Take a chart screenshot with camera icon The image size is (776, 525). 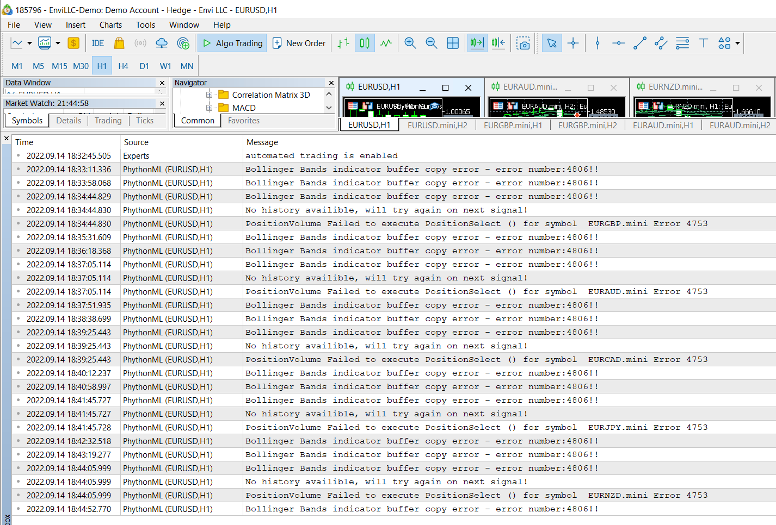click(x=524, y=43)
